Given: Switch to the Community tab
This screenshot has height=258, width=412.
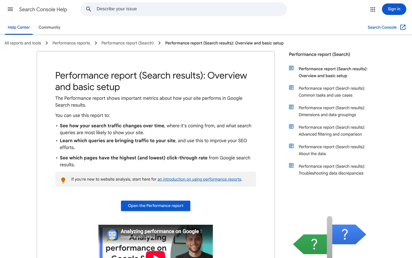Looking at the screenshot, I should click(x=49, y=27).
